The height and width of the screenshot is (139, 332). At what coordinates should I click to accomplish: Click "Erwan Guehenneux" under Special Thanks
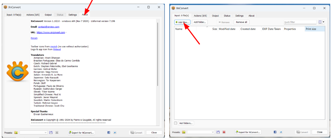[x=43, y=114]
